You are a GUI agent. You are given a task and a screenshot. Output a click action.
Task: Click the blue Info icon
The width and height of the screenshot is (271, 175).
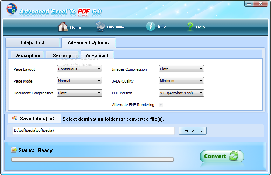(151, 27)
